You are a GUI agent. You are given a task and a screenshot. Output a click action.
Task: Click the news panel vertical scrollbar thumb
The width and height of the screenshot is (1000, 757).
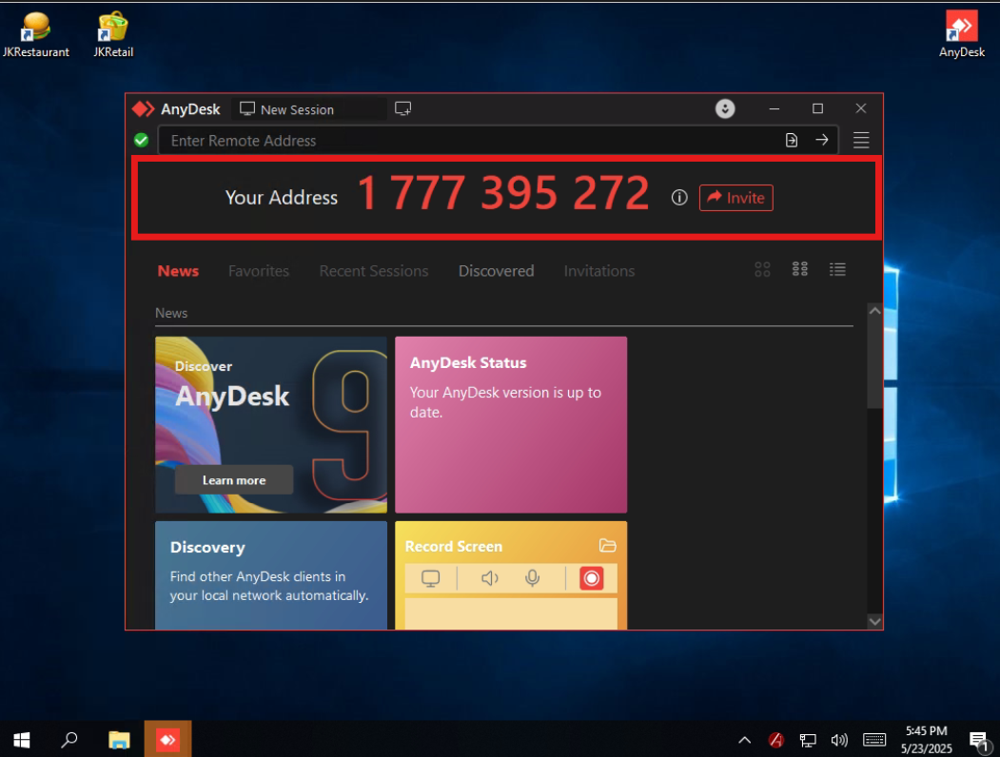[875, 363]
